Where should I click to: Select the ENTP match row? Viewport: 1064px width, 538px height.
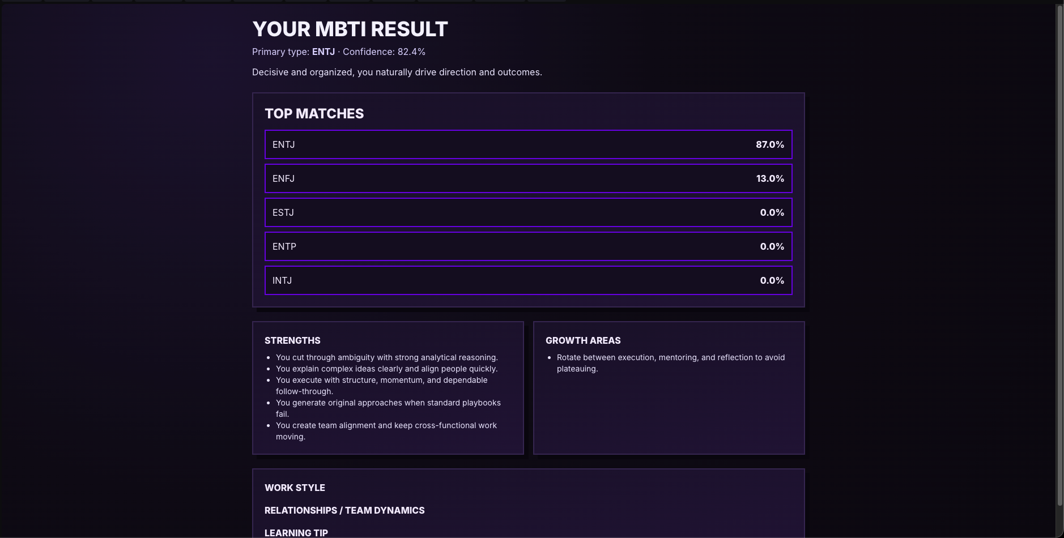[528, 246]
